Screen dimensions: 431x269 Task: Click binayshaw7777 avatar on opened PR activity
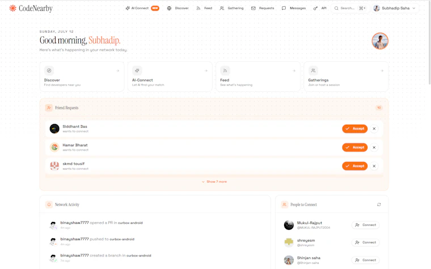(x=53, y=225)
